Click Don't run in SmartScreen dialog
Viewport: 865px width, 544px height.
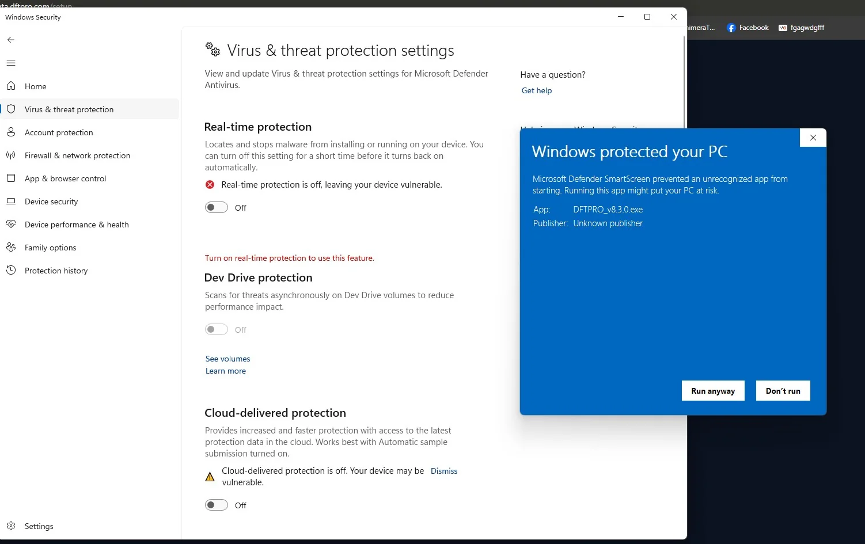click(783, 390)
